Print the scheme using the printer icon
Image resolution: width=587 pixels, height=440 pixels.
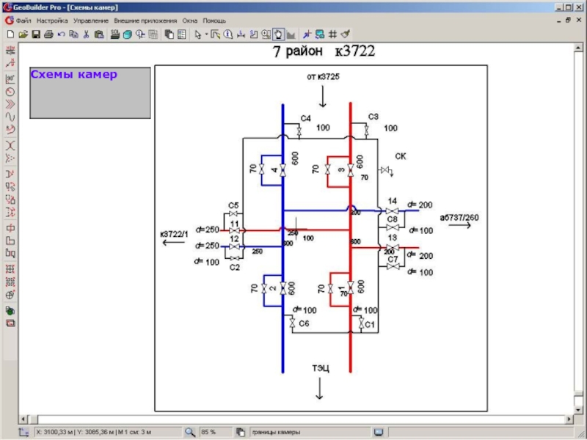pyautogui.click(x=48, y=34)
